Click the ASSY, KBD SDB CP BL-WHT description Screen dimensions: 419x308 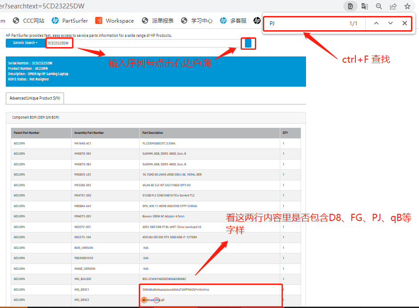(x=172, y=227)
